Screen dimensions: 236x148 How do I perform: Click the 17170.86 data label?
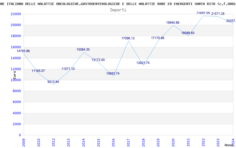click(158, 38)
